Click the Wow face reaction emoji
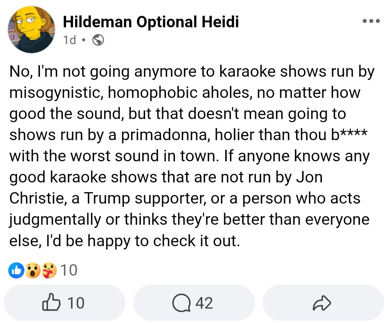388x323 pixels. point(33,271)
